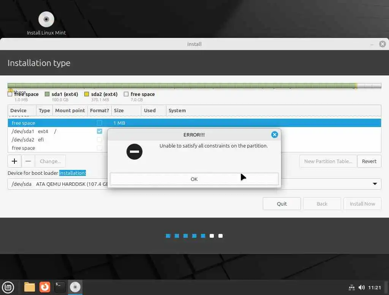Click the 11:21 clock
This screenshot has height=295, width=389.
374,287
